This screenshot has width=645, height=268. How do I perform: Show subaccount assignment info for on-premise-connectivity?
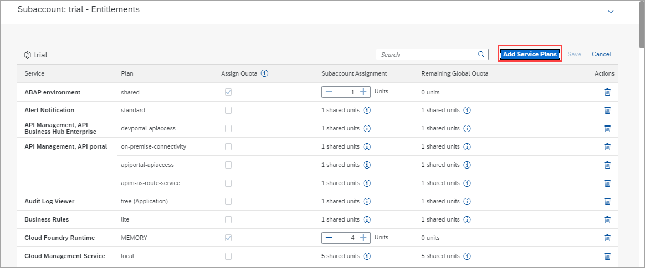(367, 146)
